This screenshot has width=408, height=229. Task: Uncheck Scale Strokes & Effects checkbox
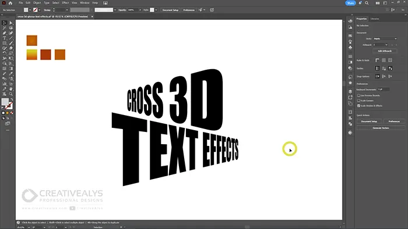click(x=358, y=106)
